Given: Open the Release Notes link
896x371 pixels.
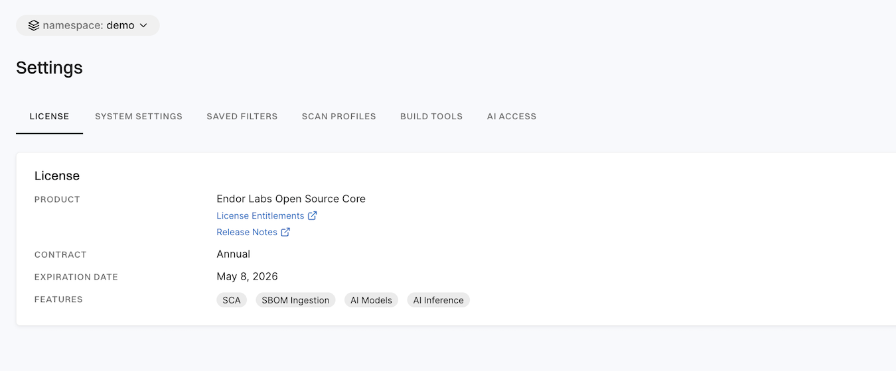Looking at the screenshot, I should coord(247,233).
